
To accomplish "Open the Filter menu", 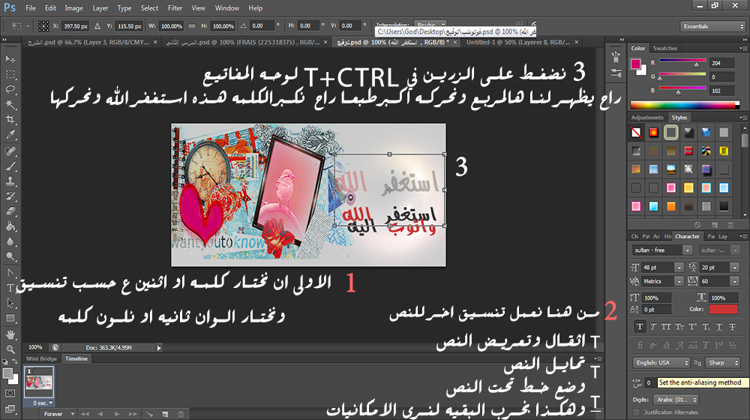I will (175, 7).
